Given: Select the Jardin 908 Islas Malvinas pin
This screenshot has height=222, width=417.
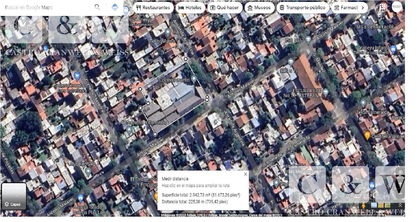Looking at the screenshot, I should 292,157.
